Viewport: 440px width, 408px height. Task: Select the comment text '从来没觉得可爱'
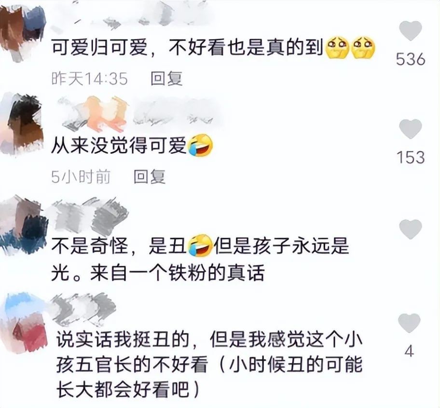tap(119, 146)
